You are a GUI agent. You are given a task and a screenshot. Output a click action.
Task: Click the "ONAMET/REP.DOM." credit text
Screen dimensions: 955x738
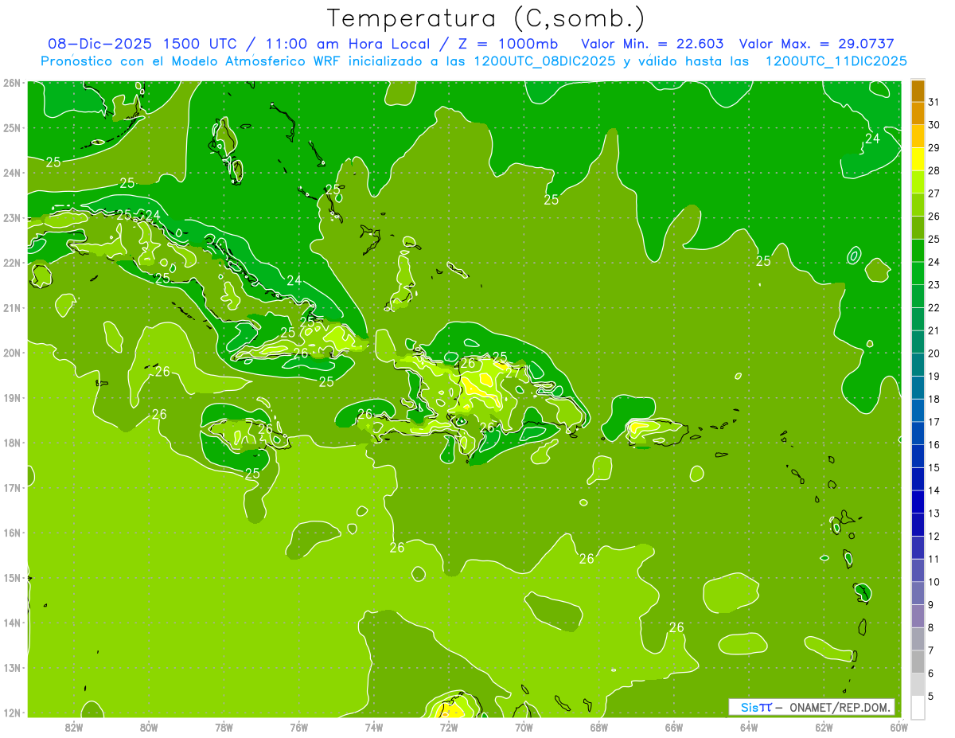pyautogui.click(x=839, y=707)
